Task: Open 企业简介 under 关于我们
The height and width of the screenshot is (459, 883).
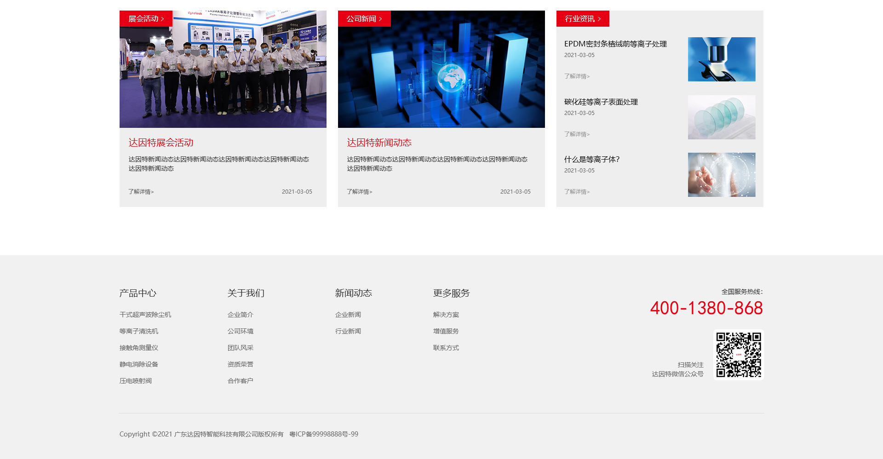Action: click(x=241, y=315)
